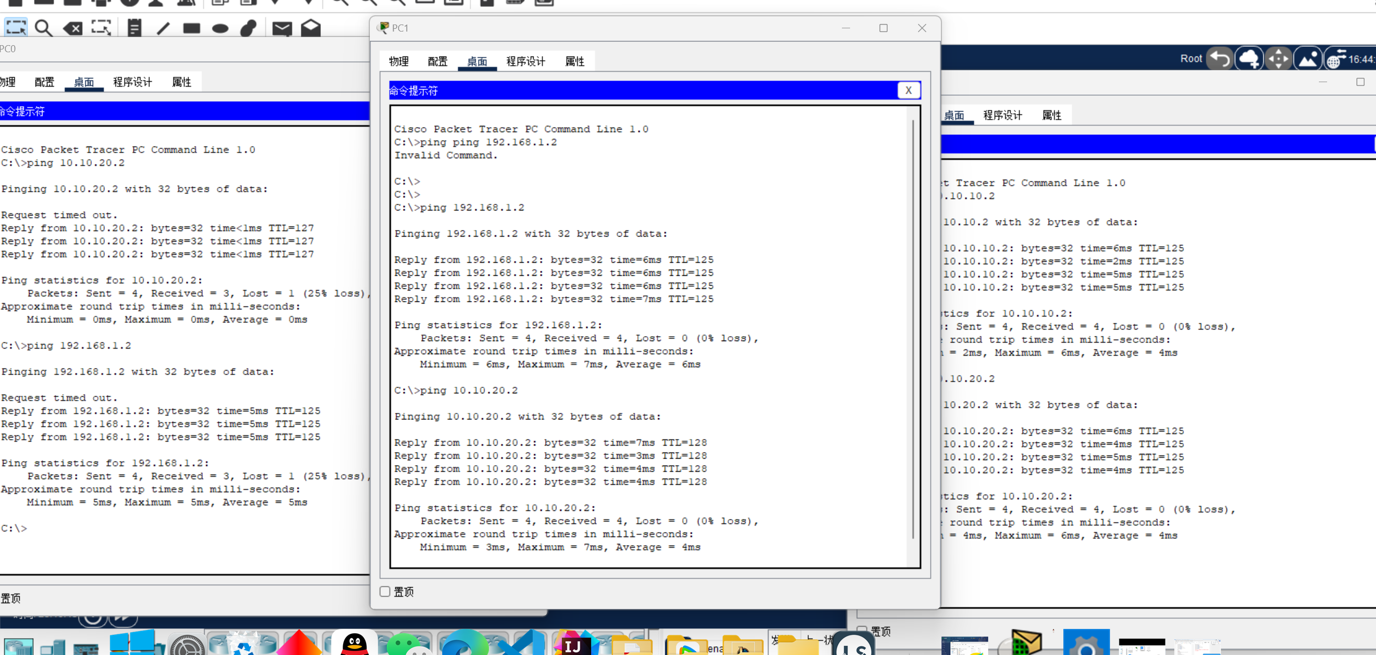Toggle the 置顶 checkbox in PC1 window
Image resolution: width=1376 pixels, height=655 pixels.
pos(385,591)
